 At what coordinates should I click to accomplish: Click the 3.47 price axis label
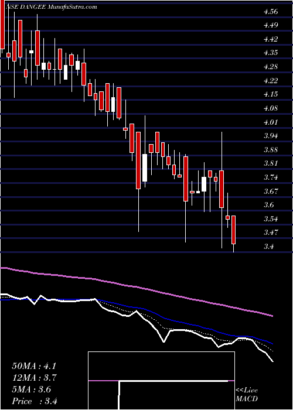point(271,232)
